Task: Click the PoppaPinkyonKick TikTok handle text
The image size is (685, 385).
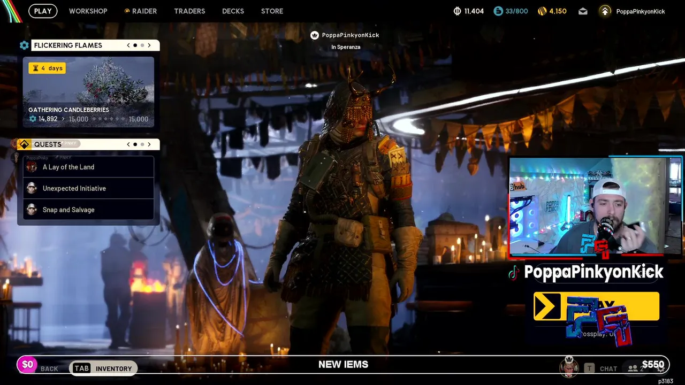Action: (x=593, y=272)
